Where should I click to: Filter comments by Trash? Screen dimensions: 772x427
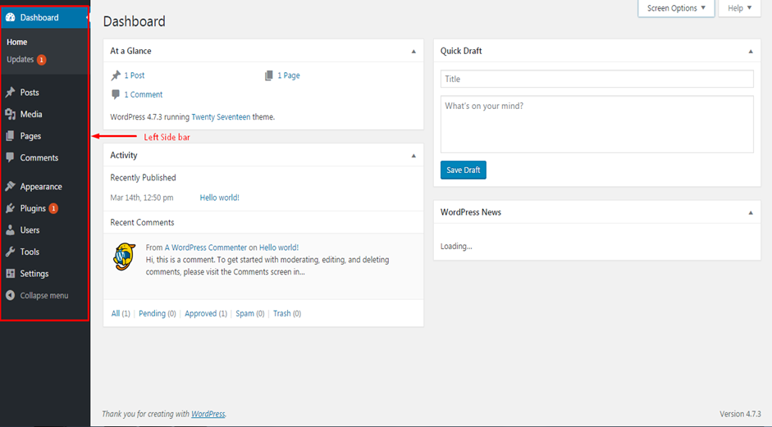pos(282,313)
